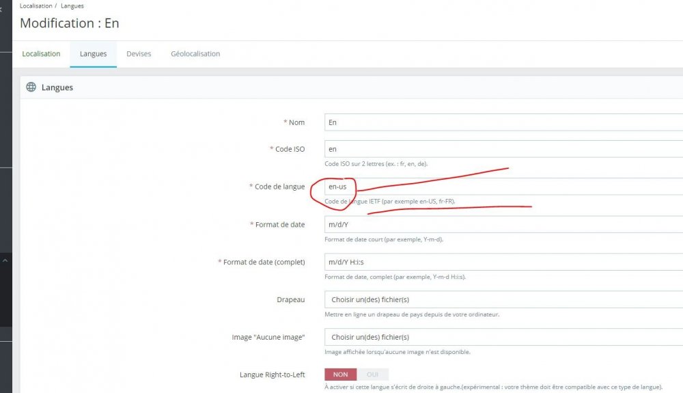Set Langue Right-to-Left to OUI
Screen dimensions: 683x393
372,375
